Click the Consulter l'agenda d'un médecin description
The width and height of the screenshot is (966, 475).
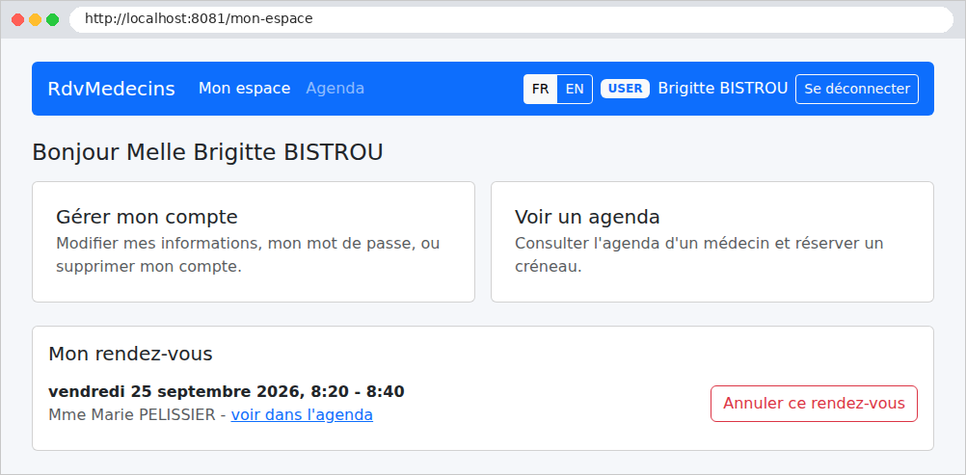(x=699, y=255)
